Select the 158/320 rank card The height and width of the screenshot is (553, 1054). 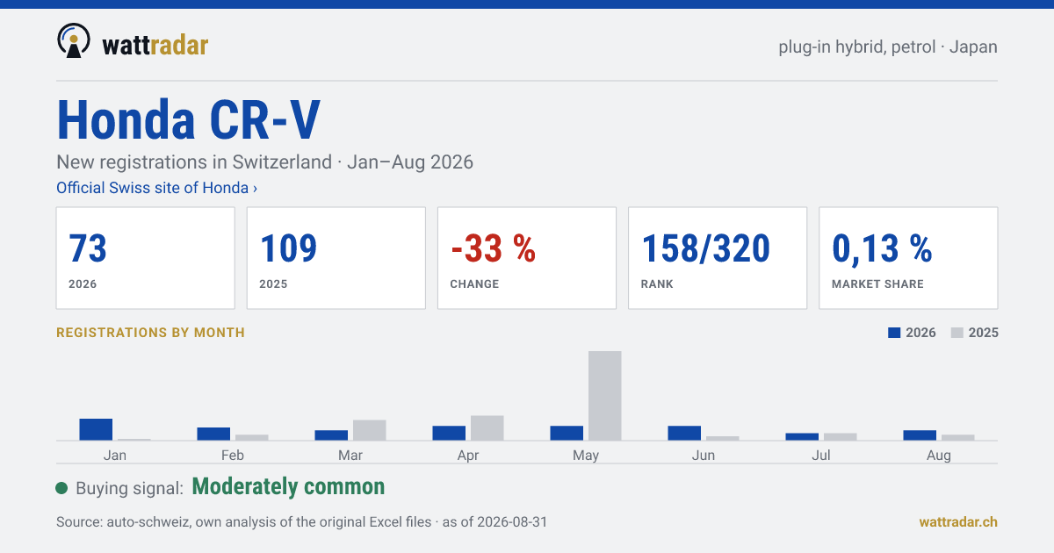click(718, 258)
